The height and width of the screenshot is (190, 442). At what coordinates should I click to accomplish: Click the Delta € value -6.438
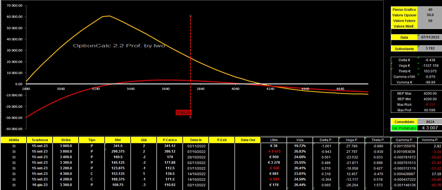[x=430, y=60]
